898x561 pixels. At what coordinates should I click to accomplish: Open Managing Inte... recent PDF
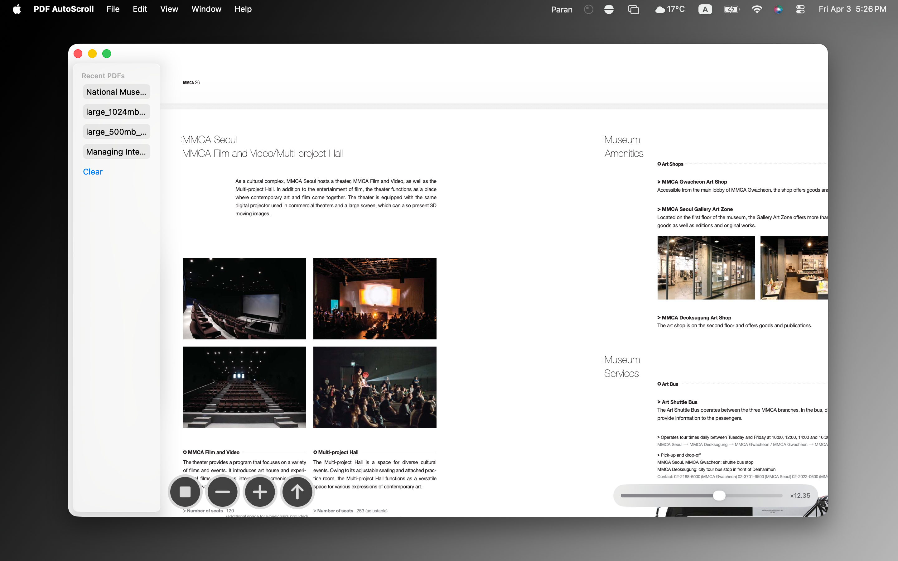(x=116, y=152)
